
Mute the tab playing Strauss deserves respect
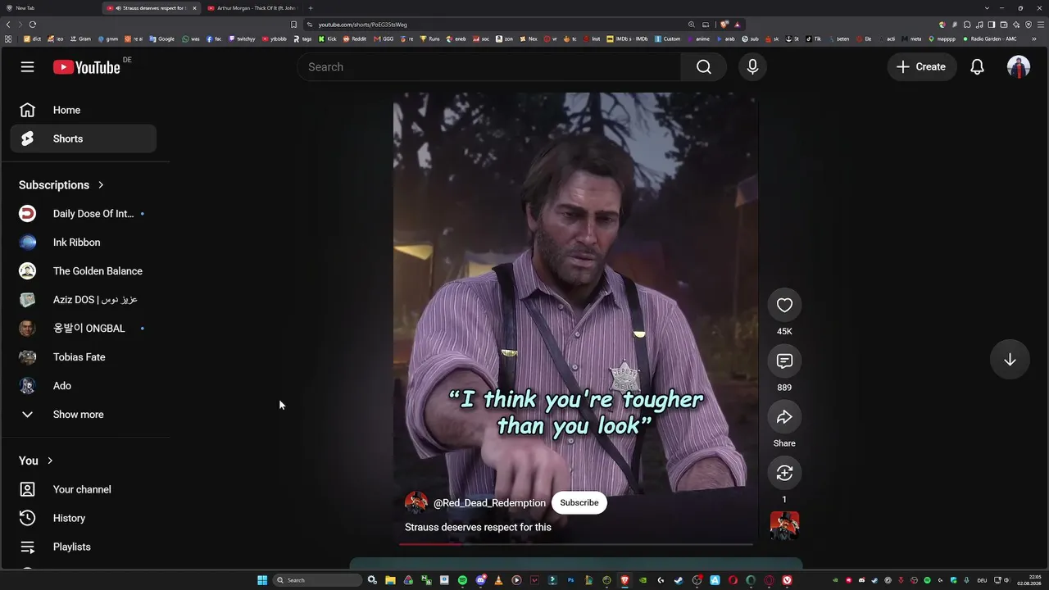tap(119, 8)
